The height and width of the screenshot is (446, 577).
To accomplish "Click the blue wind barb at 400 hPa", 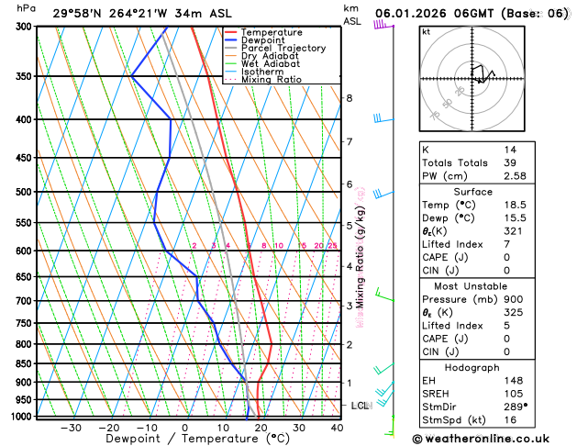I will (383, 118).
